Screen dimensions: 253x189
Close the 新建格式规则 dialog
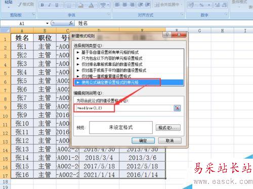(x=179, y=35)
